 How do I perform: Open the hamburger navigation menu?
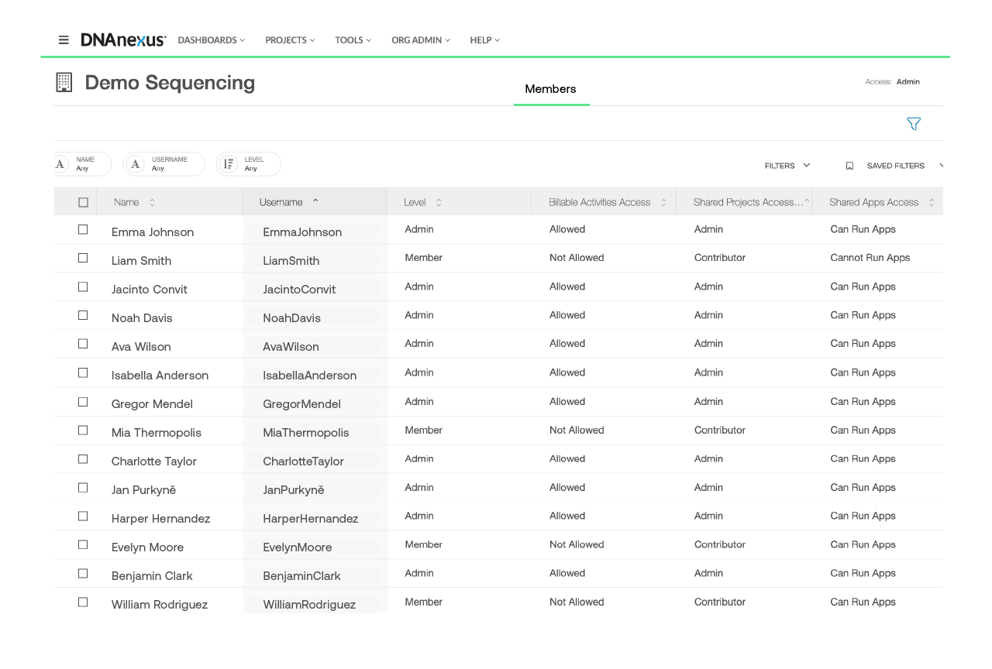pyautogui.click(x=64, y=40)
